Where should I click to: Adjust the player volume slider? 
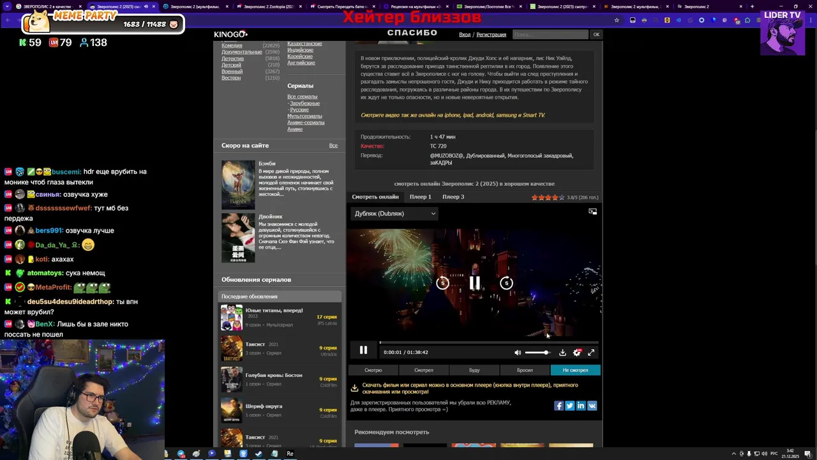(537, 353)
